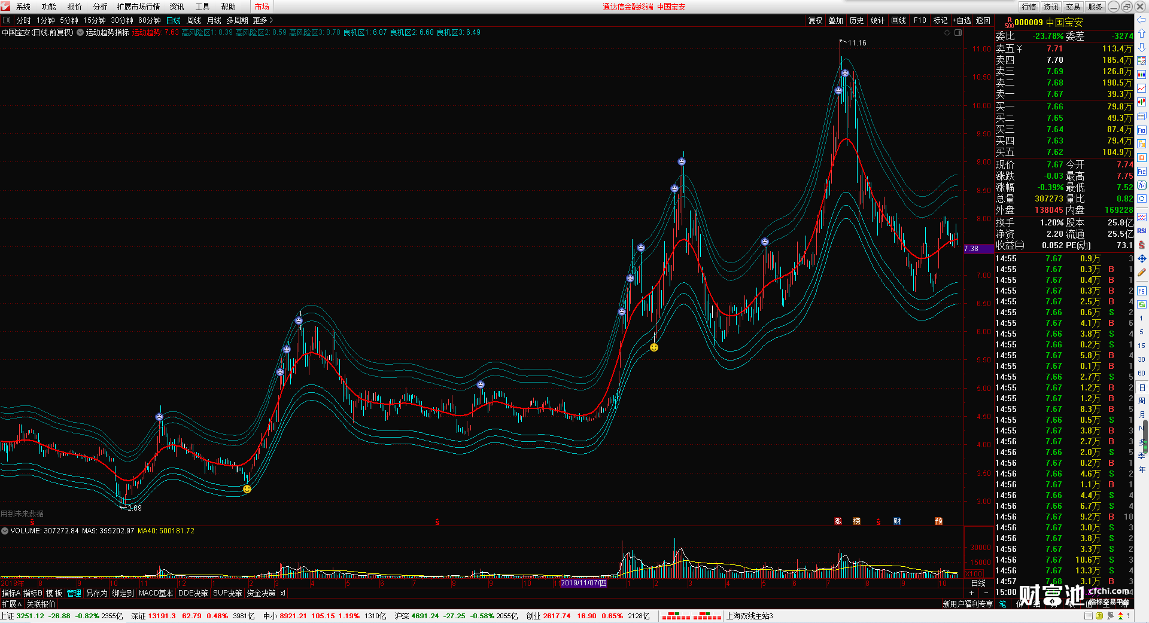The height and width of the screenshot is (623, 1149).
Task: Click the application logo icon at top-left
Action: 5,6
